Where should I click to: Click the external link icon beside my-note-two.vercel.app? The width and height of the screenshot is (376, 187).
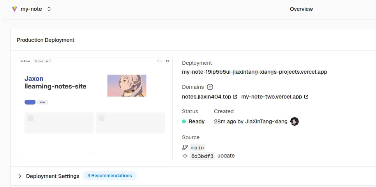tap(306, 97)
